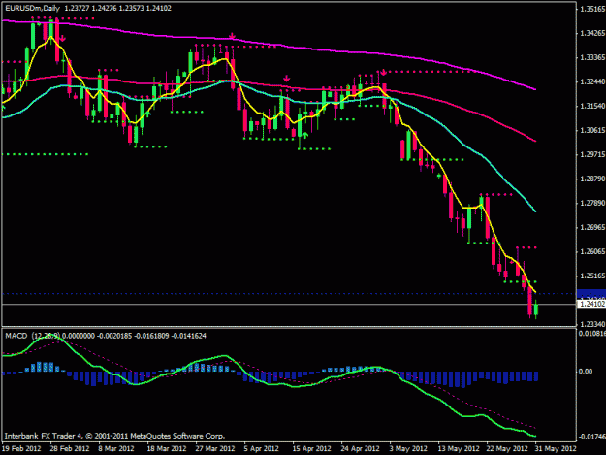
Task: Click the EURUSDm,Daily chart title text
Action: [x=32, y=8]
